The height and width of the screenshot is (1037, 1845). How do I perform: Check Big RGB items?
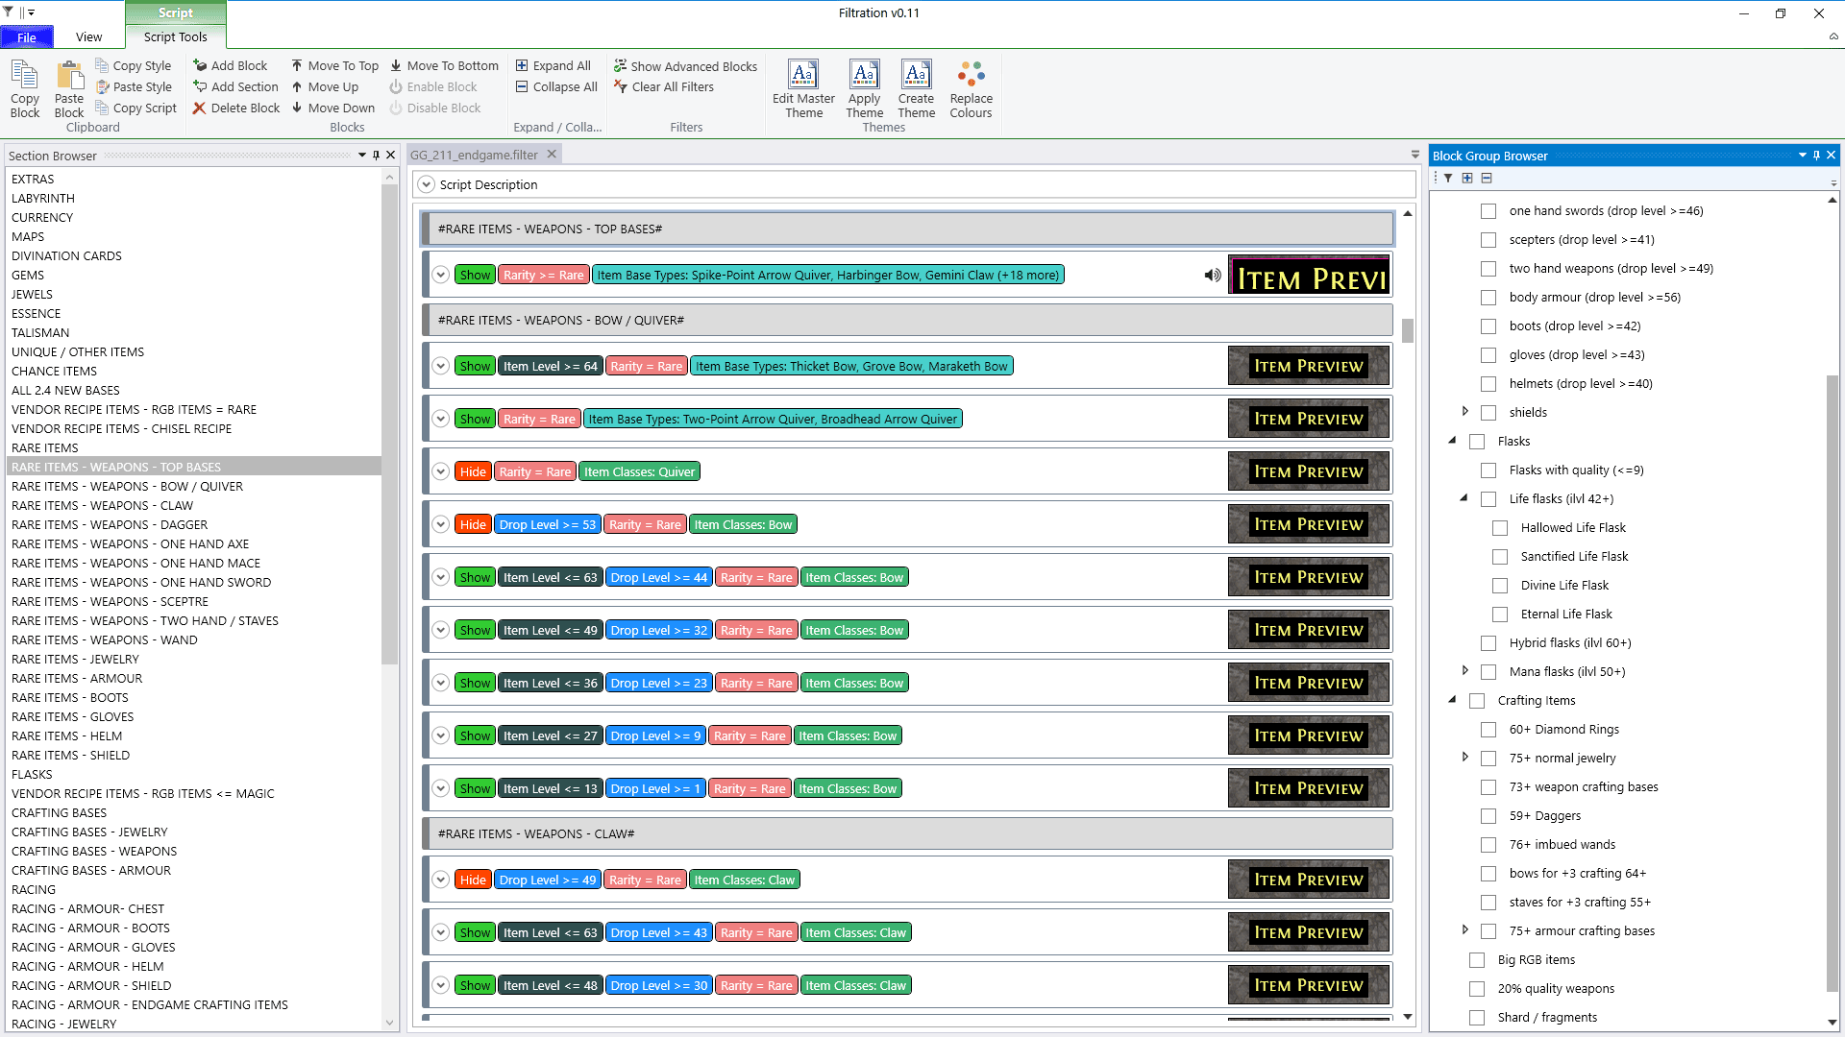pyautogui.click(x=1477, y=960)
